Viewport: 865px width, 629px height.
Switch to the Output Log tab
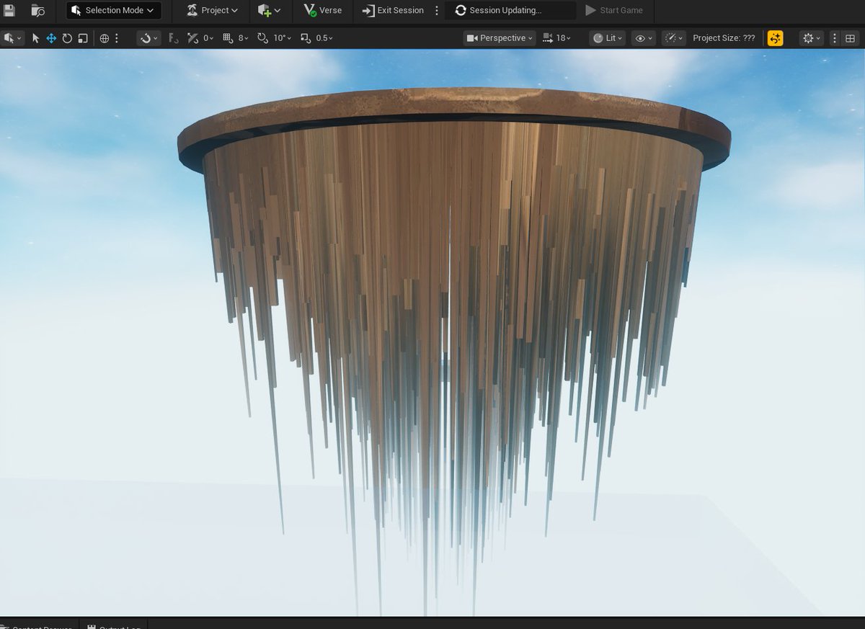115,626
